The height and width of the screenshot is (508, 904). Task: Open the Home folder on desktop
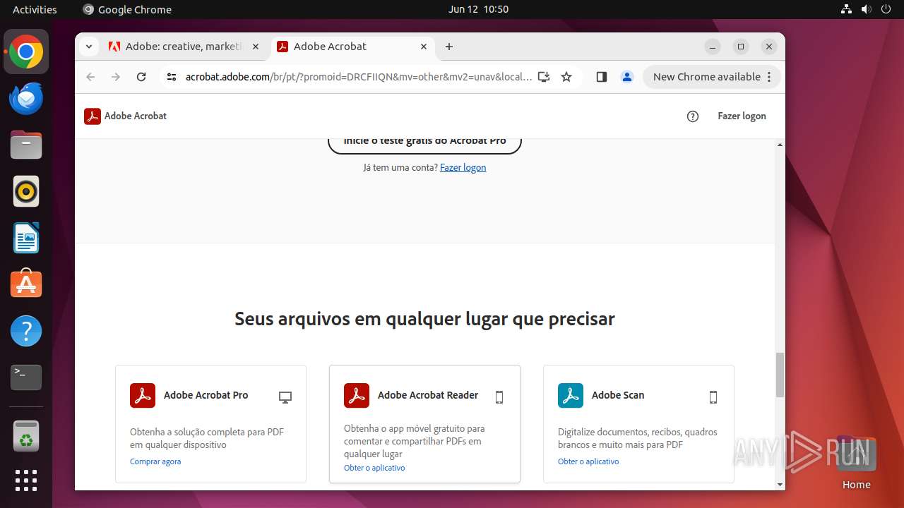click(857, 463)
